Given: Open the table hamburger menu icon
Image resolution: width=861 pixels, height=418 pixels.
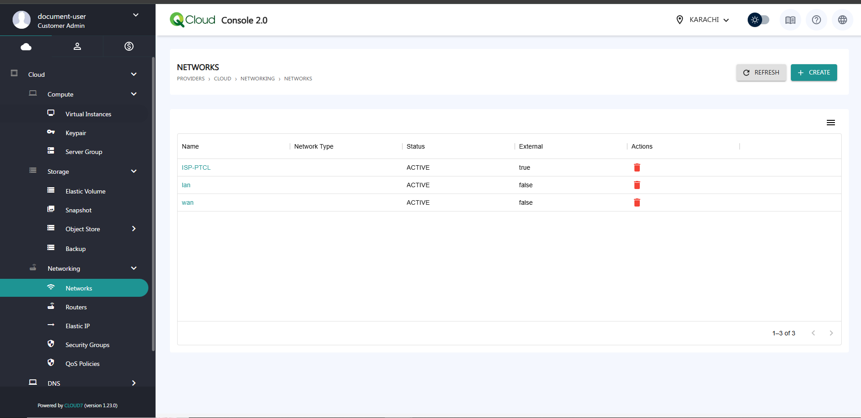Looking at the screenshot, I should [830, 123].
